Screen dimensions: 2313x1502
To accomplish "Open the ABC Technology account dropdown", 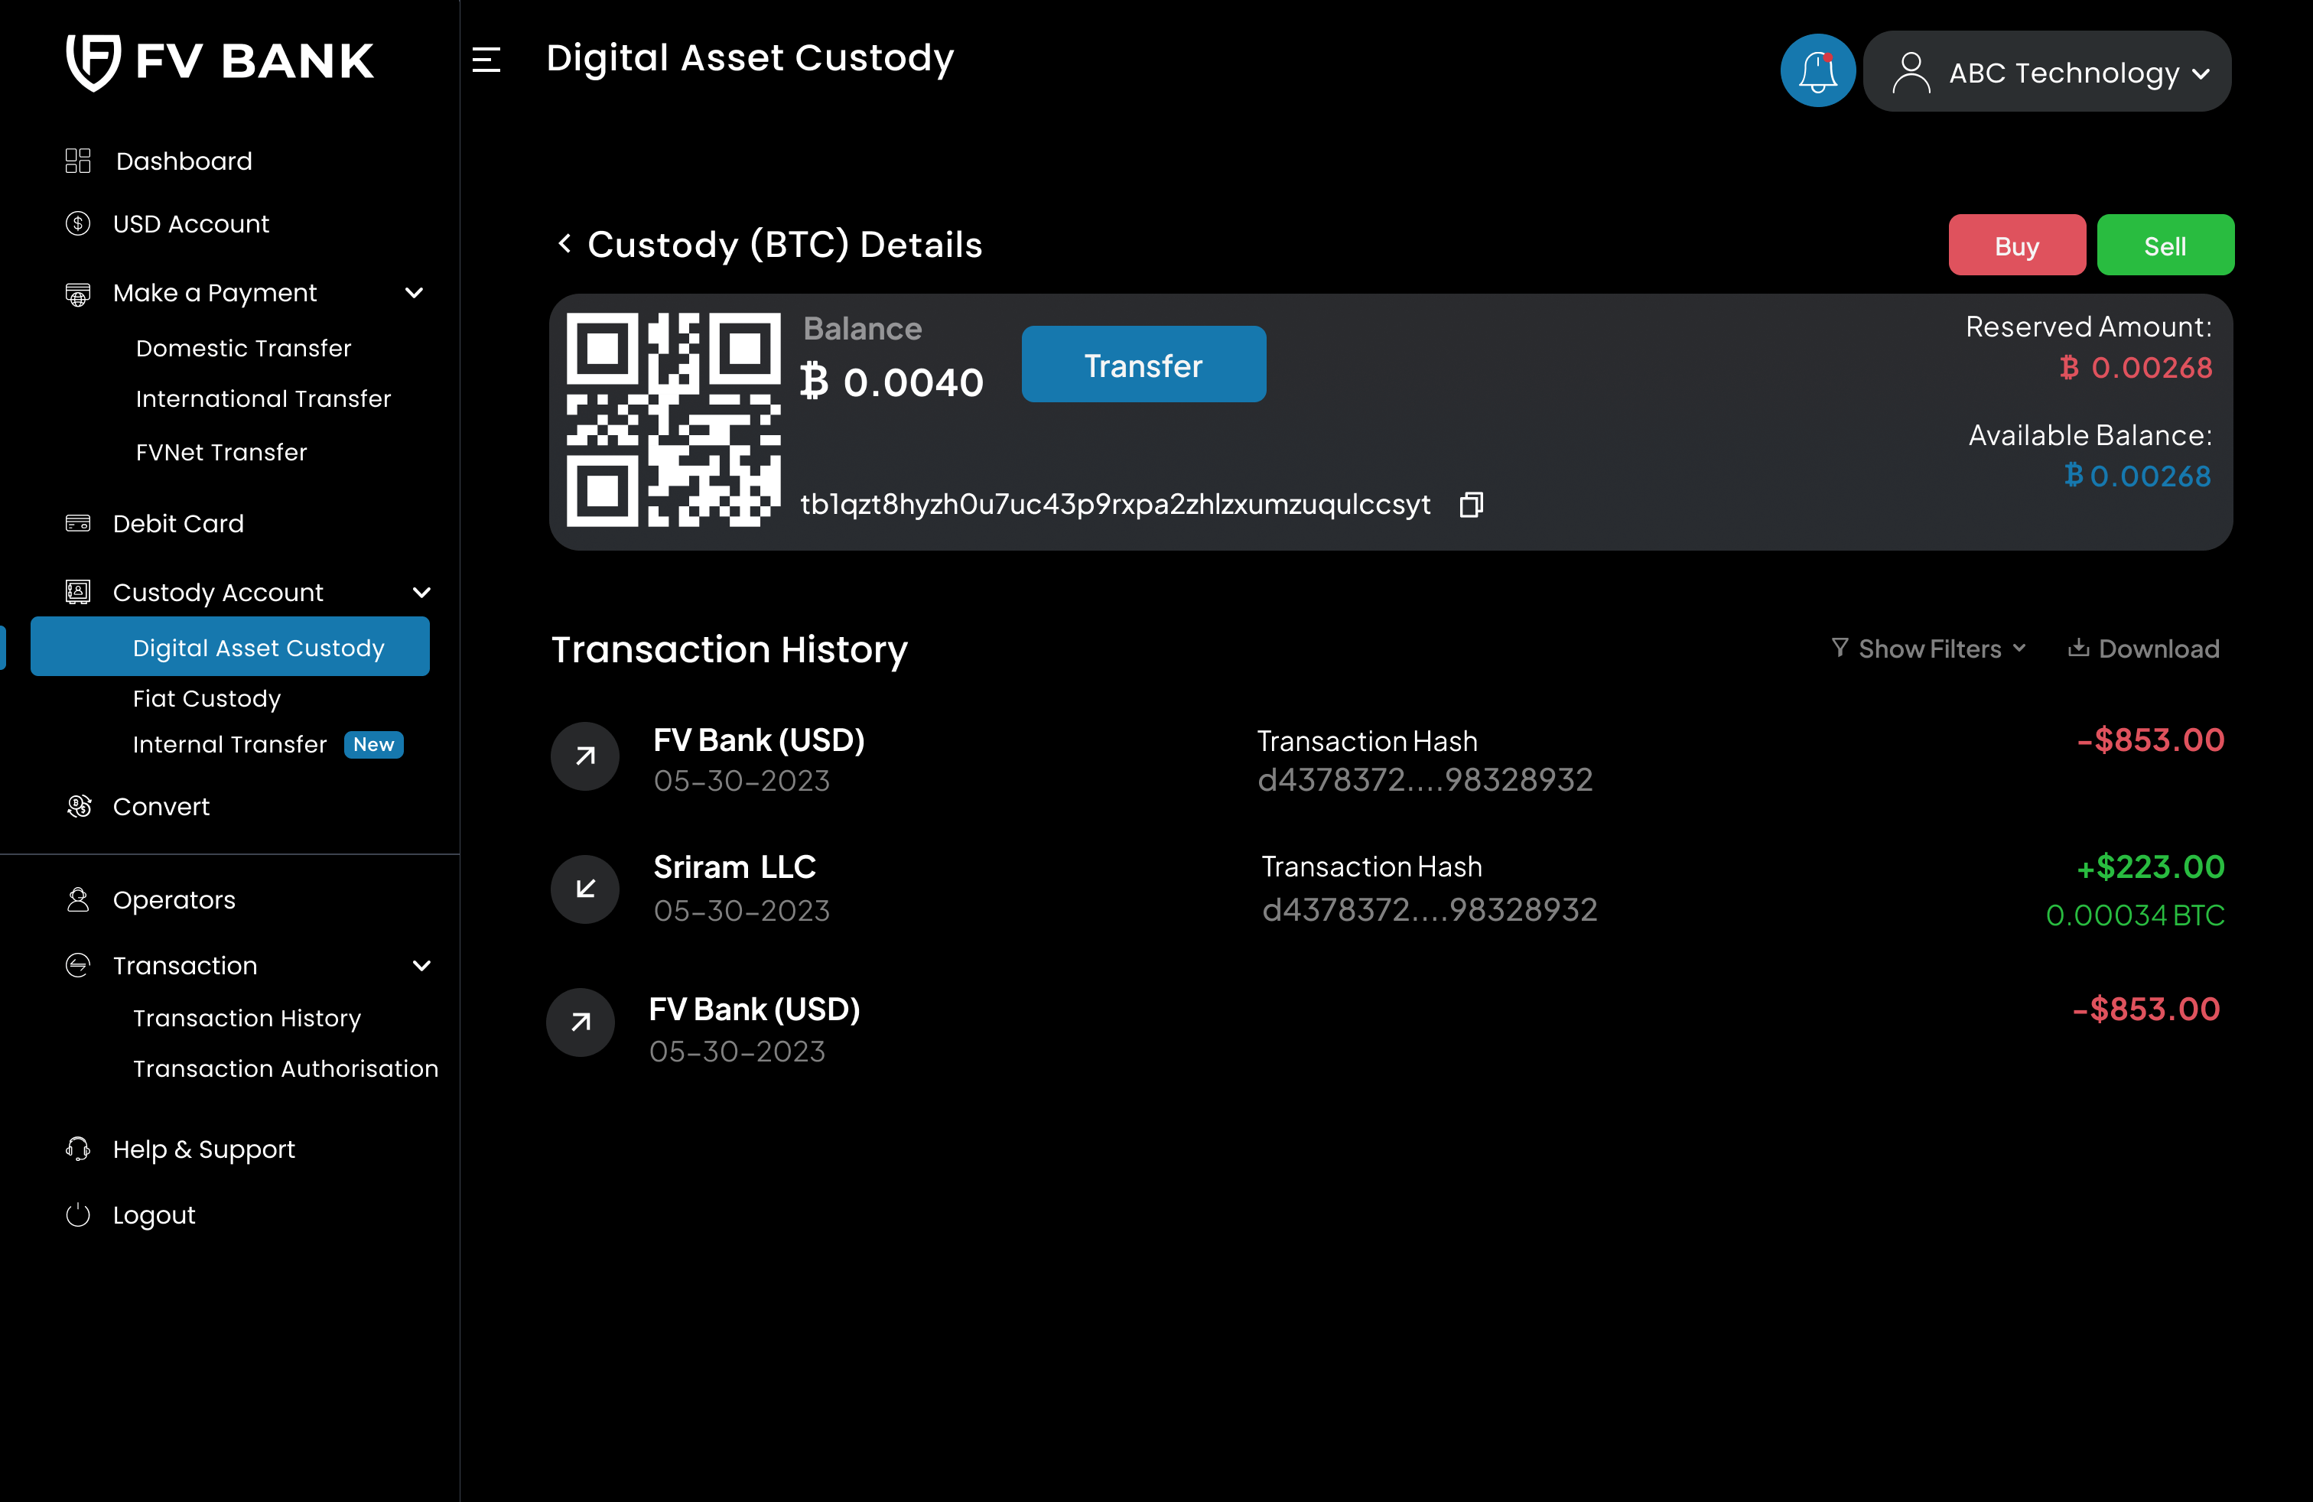I will tap(2047, 72).
